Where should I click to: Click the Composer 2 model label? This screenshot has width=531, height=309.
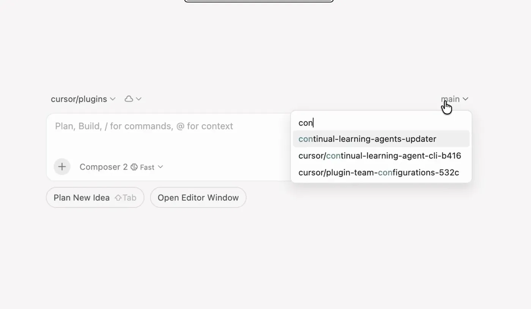[x=104, y=167]
